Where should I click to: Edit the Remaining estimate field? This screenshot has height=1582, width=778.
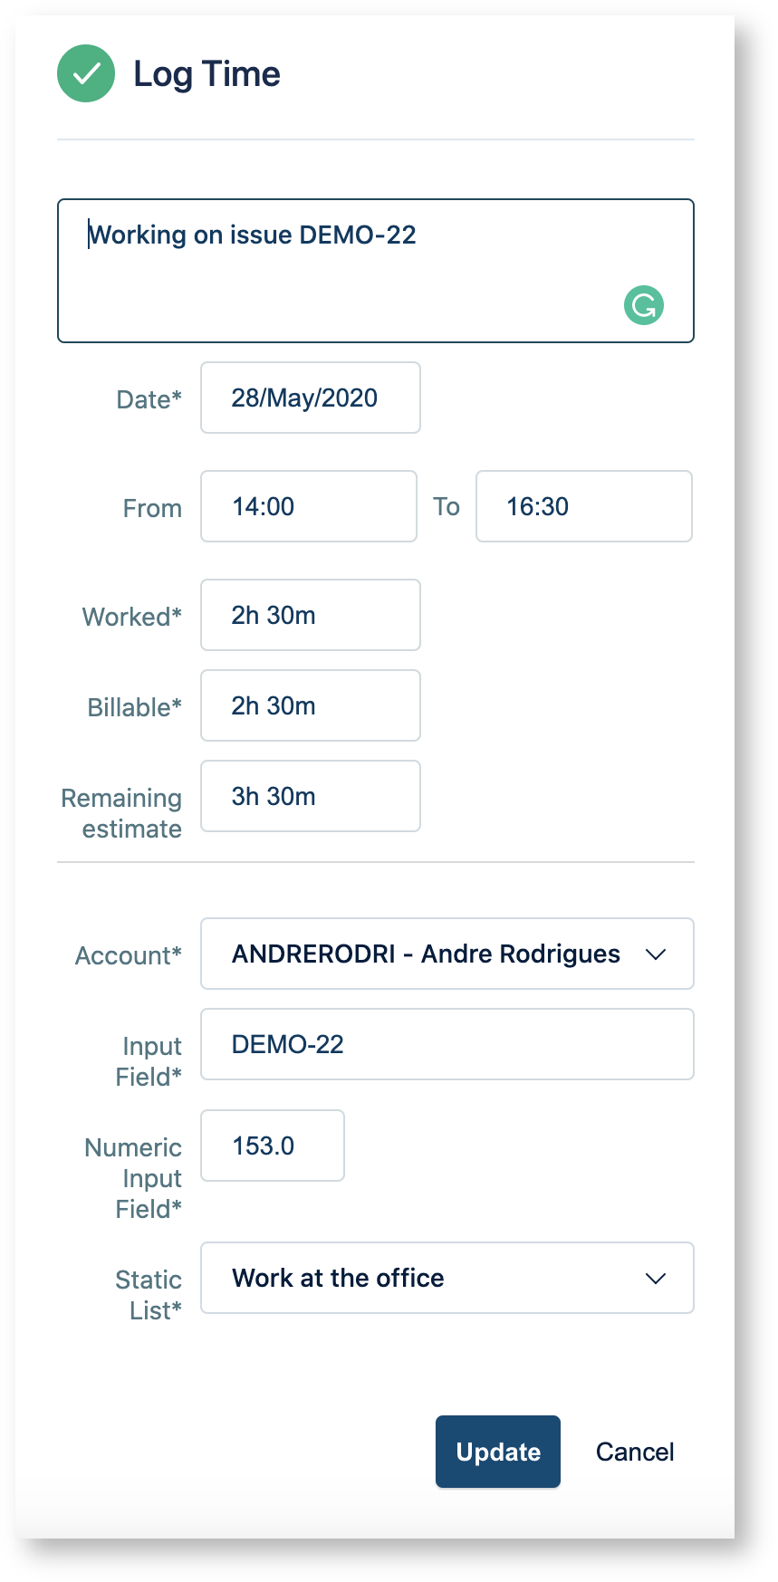310,797
